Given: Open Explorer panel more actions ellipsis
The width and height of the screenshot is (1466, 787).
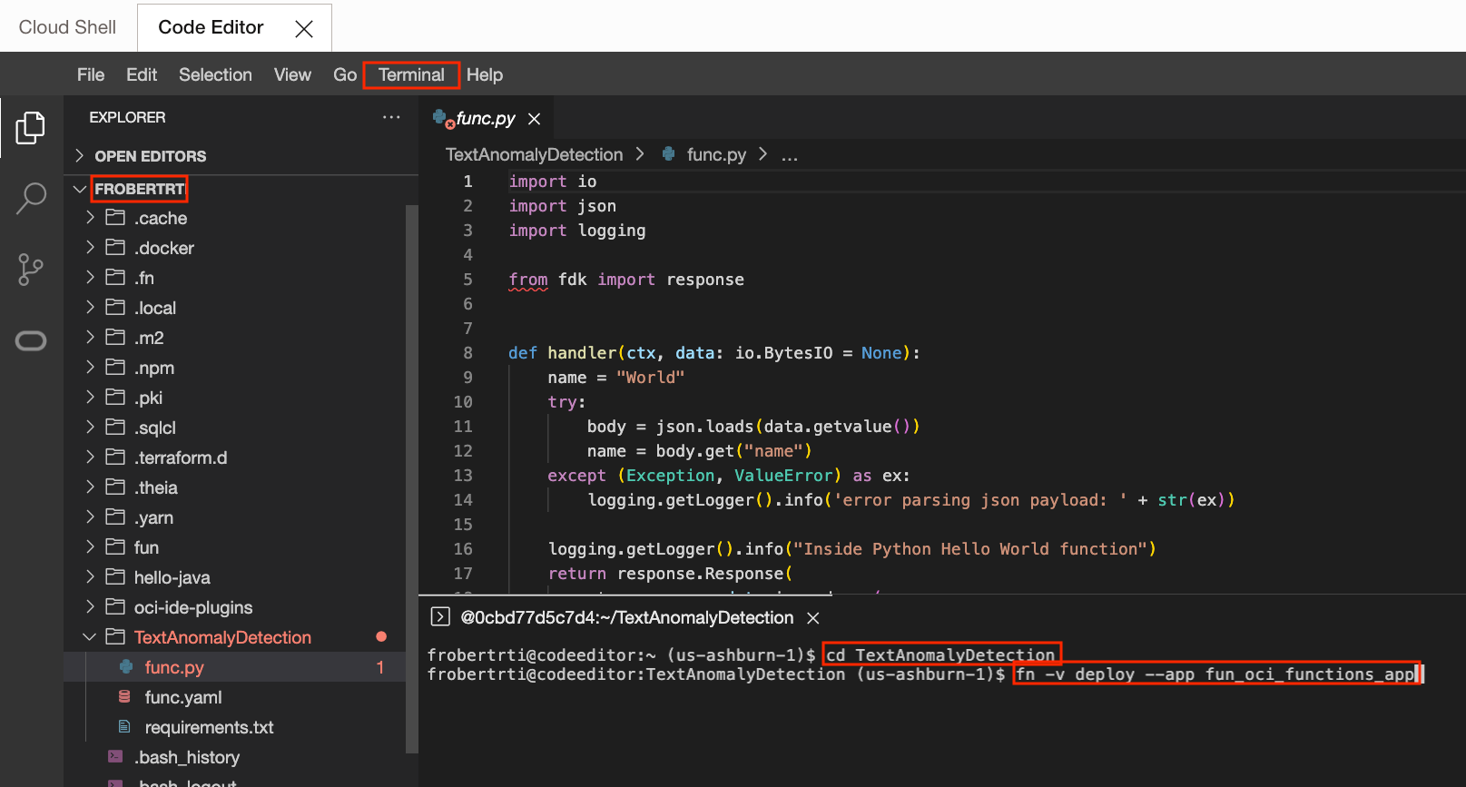Looking at the screenshot, I should pos(391,117).
